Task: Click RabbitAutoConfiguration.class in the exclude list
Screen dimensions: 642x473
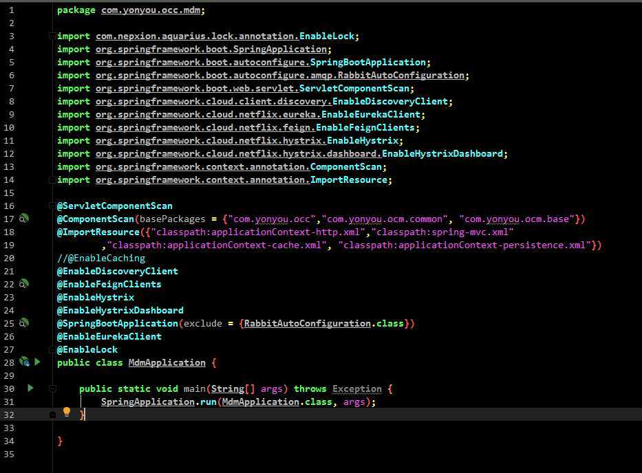Action: point(324,324)
